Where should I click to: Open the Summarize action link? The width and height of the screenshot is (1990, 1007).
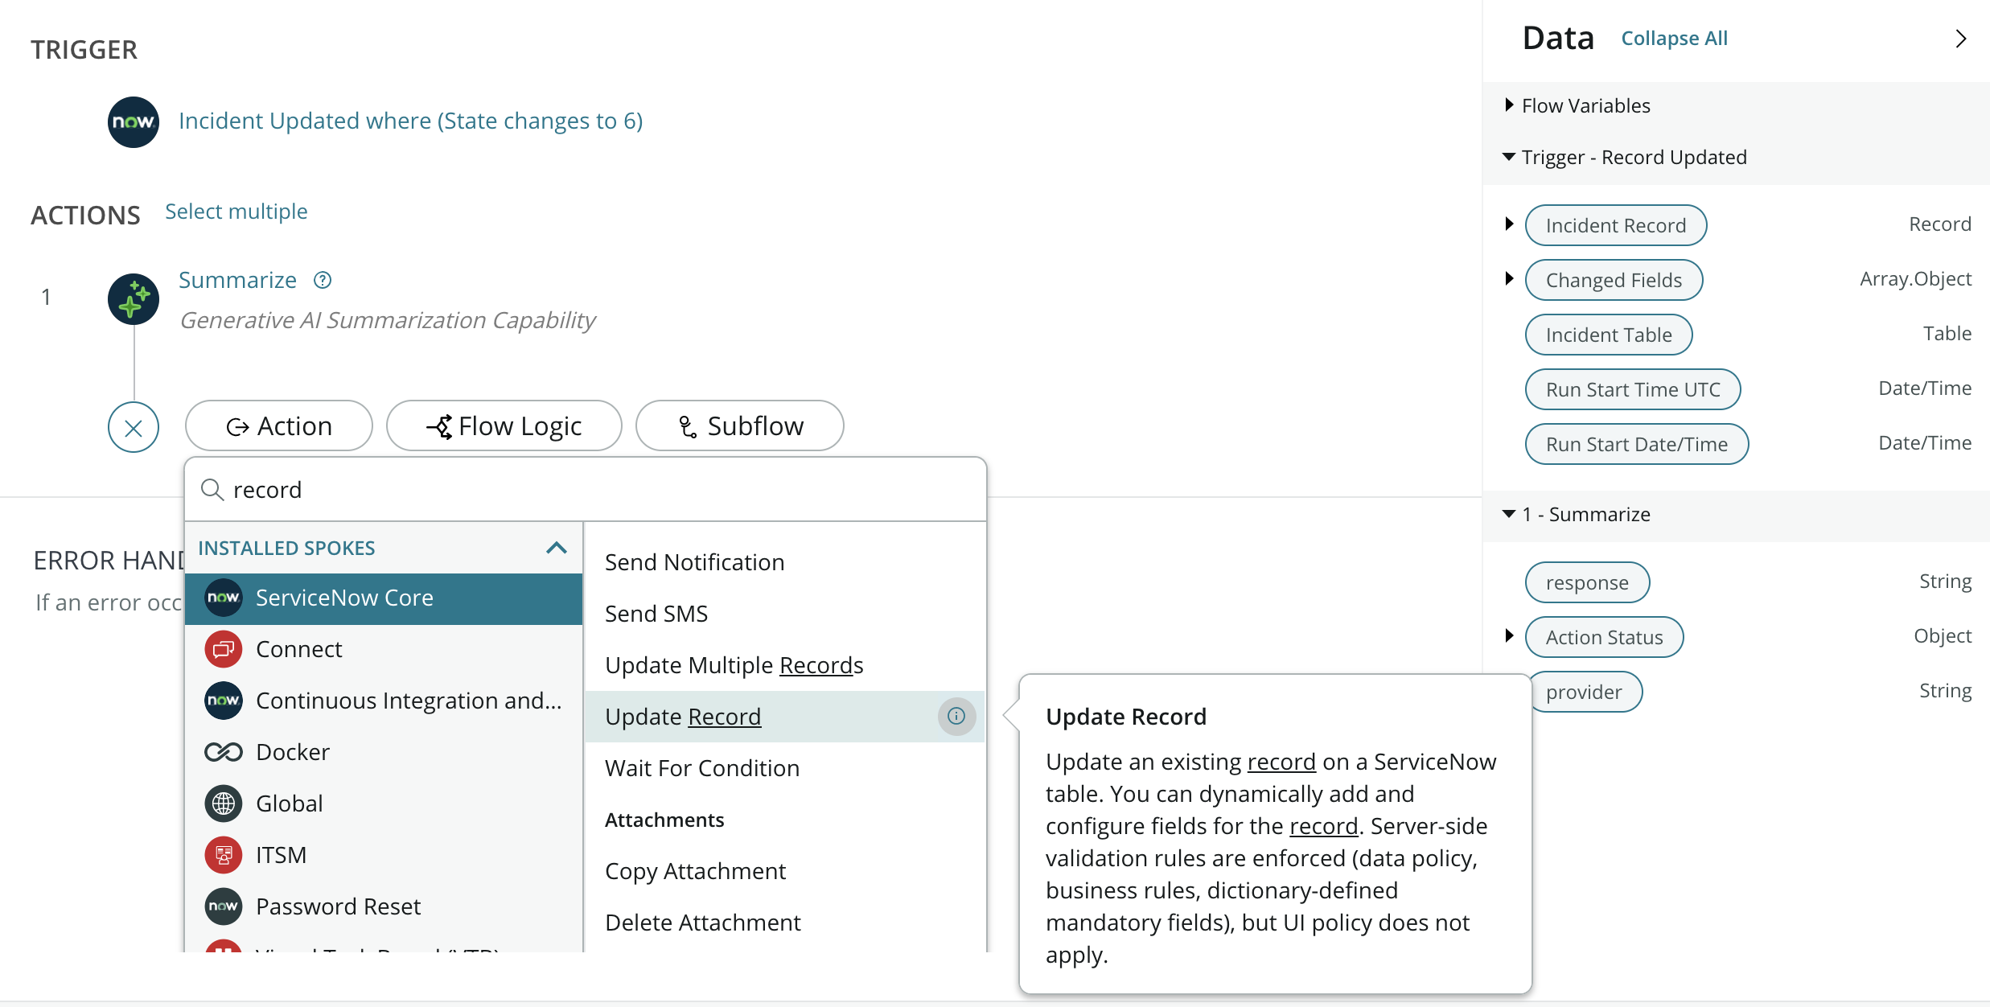[x=237, y=280]
